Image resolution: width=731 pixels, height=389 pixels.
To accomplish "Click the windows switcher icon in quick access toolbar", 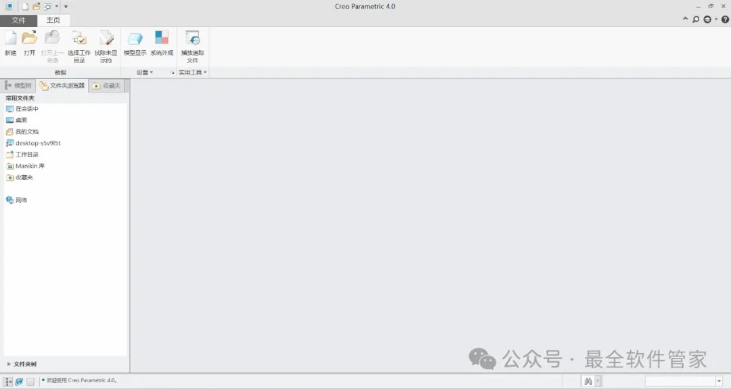I will click(x=47, y=7).
